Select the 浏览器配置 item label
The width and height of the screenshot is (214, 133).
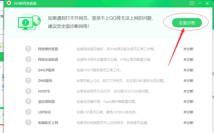(x=46, y=102)
